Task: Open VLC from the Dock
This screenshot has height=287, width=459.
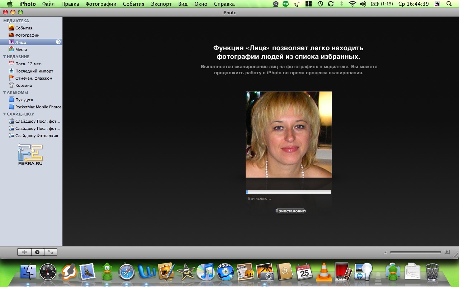Action: pyautogui.click(x=325, y=272)
